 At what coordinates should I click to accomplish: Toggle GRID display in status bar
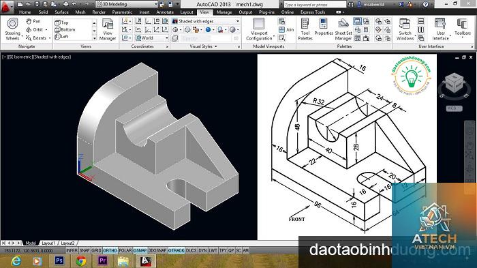tap(96, 250)
